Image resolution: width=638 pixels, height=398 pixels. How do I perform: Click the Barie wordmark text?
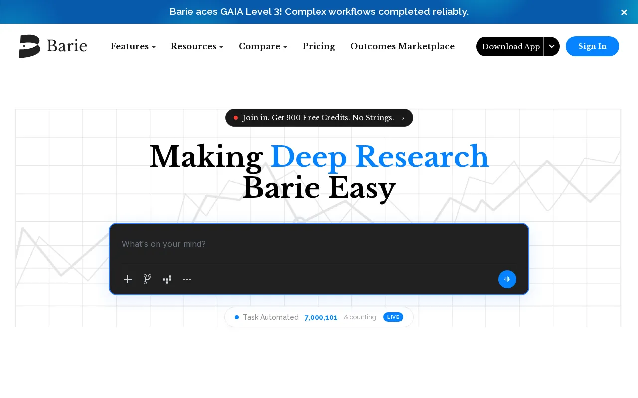[x=67, y=46]
